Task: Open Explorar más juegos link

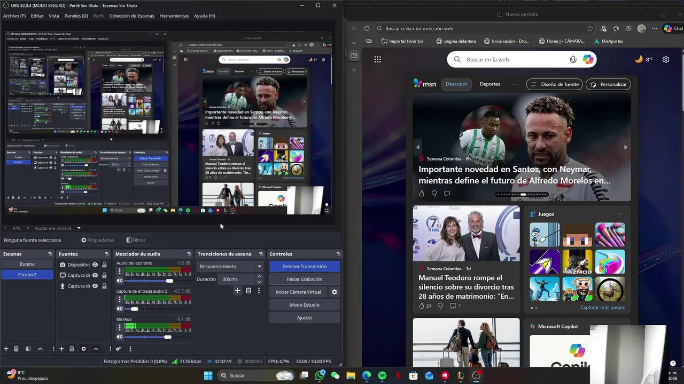Action: click(x=603, y=307)
